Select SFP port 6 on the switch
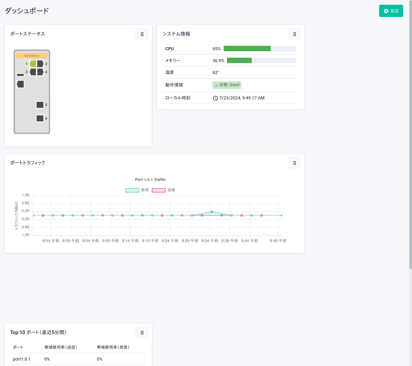This screenshot has height=366, width=412. (x=40, y=118)
